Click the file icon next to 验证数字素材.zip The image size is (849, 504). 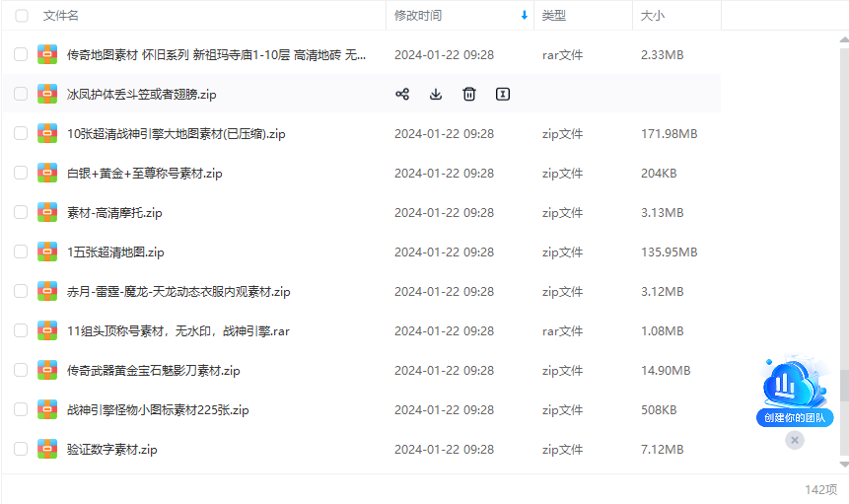coord(47,449)
